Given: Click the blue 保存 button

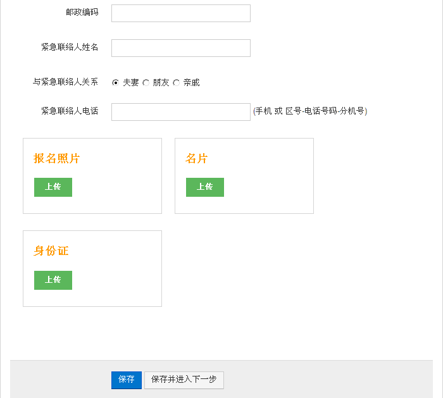Looking at the screenshot, I should 127,380.
